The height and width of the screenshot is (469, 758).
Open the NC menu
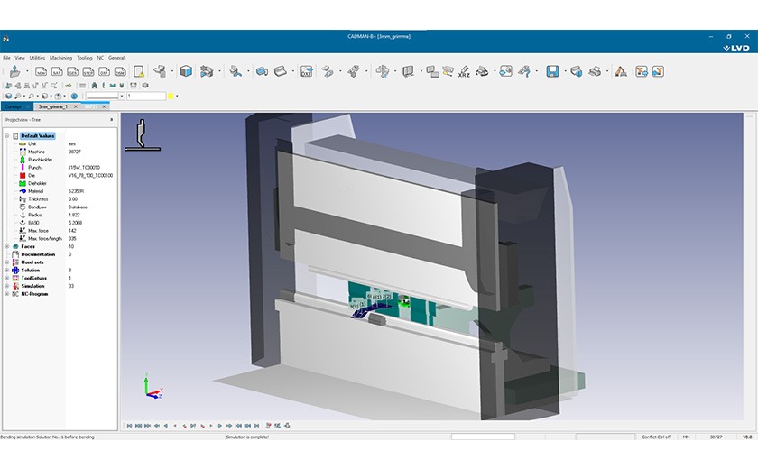coord(100,58)
